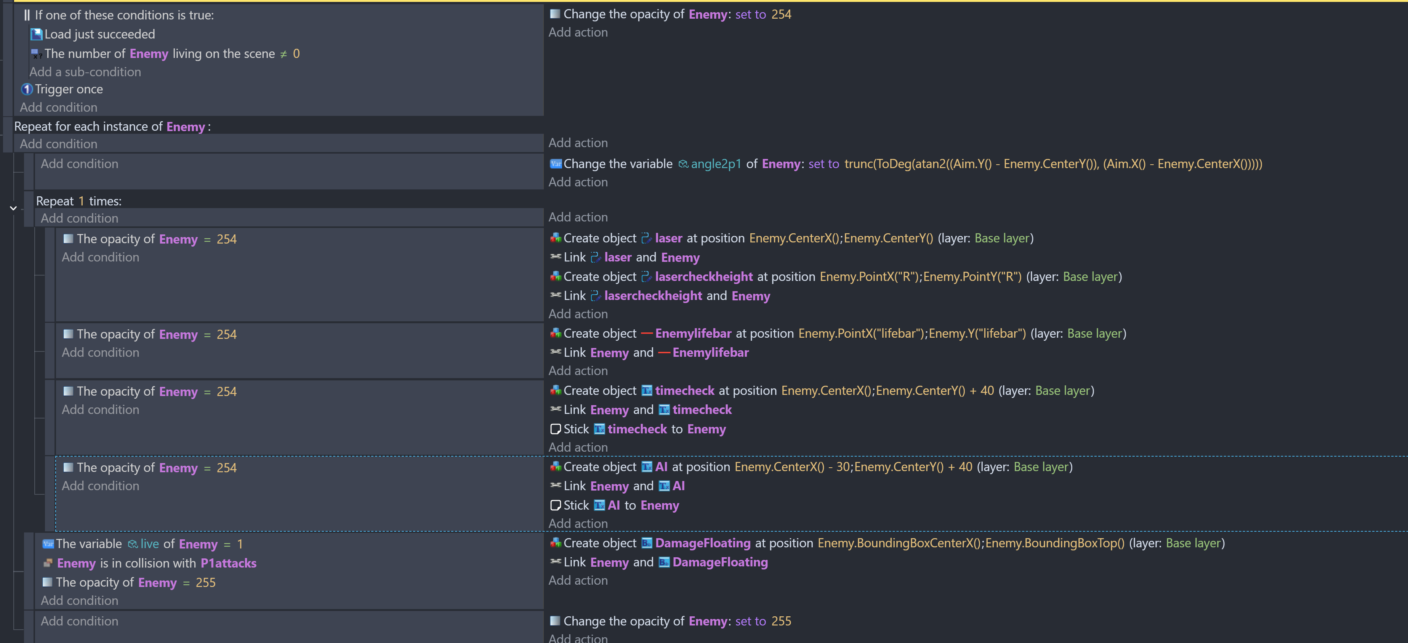Image resolution: width=1408 pixels, height=643 pixels.
Task: Click 'Add a sub-condition' under the OR condition
Action: tap(85, 72)
